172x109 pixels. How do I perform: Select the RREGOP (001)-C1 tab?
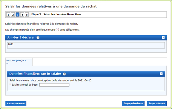click(19, 62)
